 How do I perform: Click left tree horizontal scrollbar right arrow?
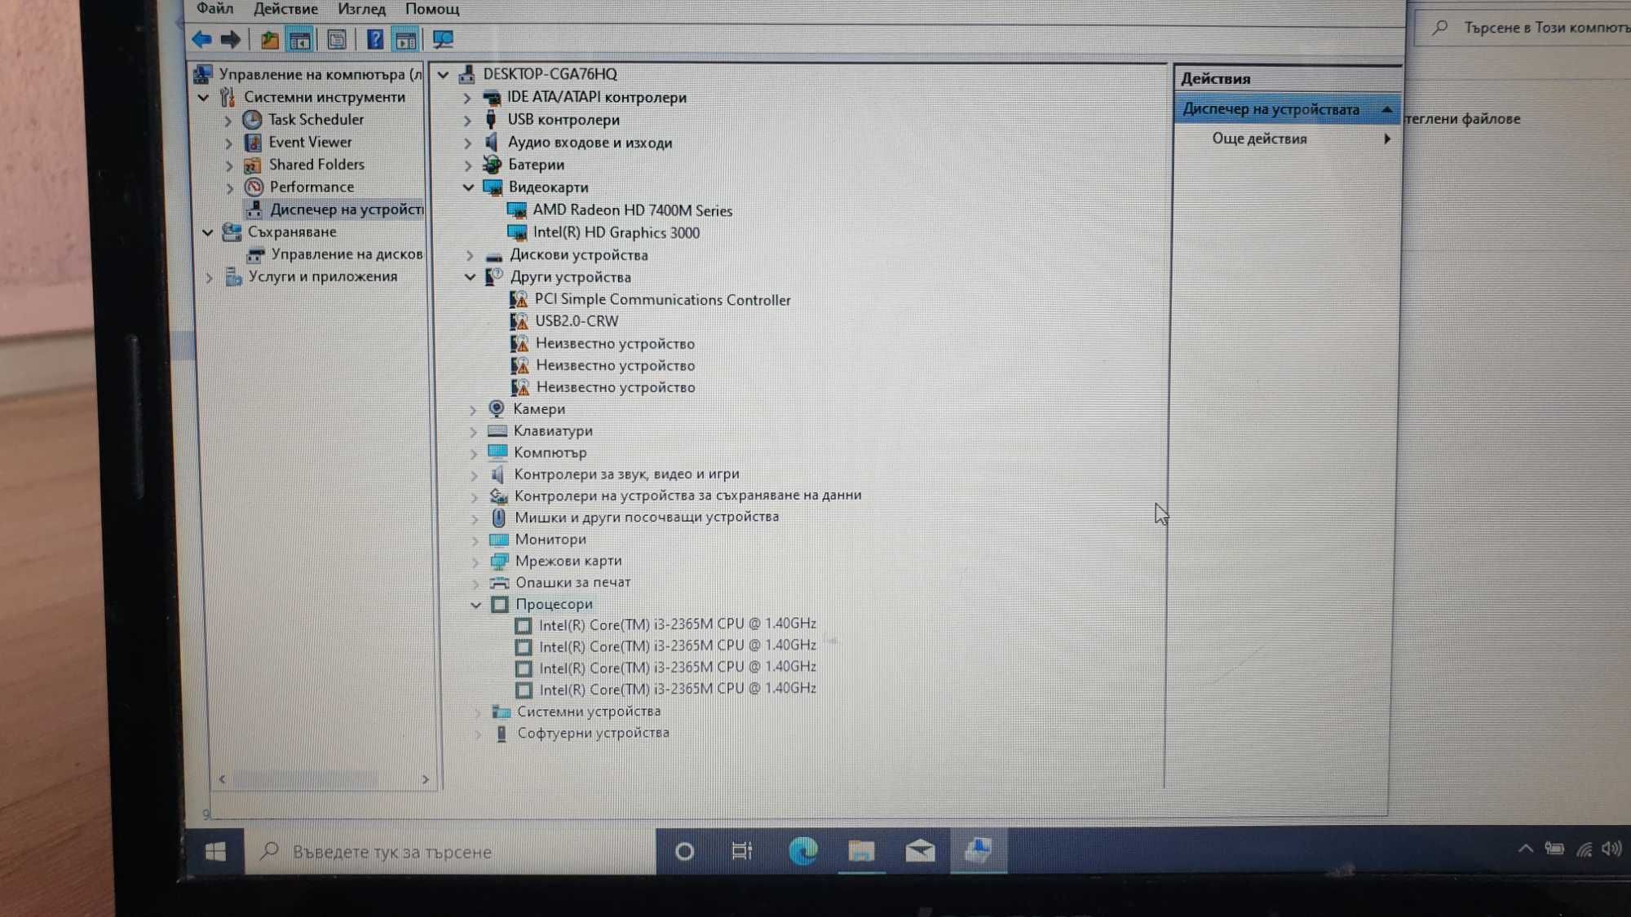(x=425, y=780)
